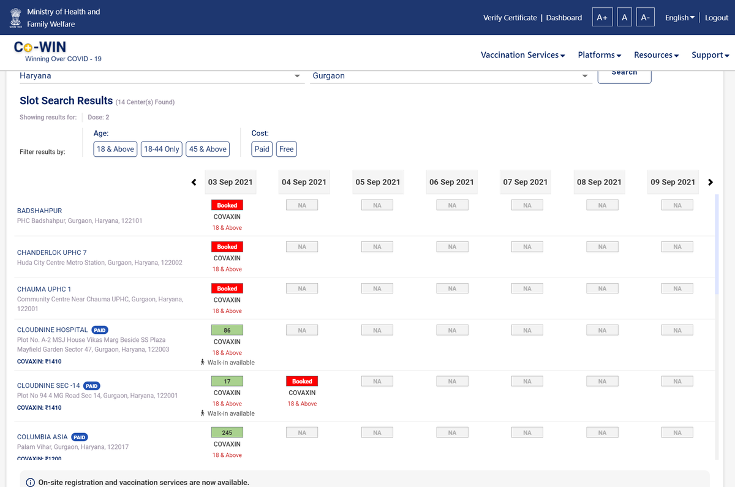The height and width of the screenshot is (487, 735).
Task: Click the CHAUMA UPHC 1 center name
Action: [44, 289]
